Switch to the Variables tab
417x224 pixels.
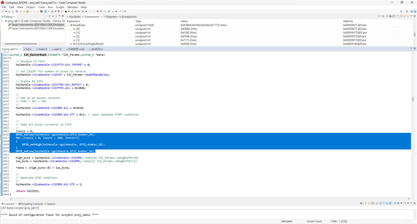[x=73, y=17]
